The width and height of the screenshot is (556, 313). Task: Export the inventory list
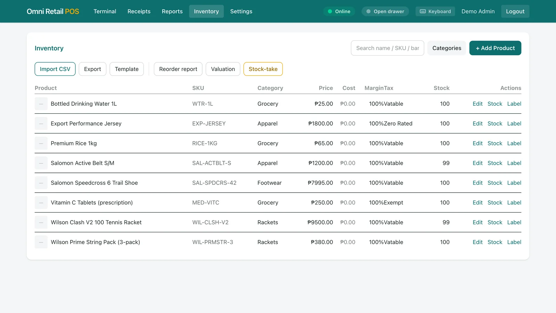pyautogui.click(x=92, y=69)
